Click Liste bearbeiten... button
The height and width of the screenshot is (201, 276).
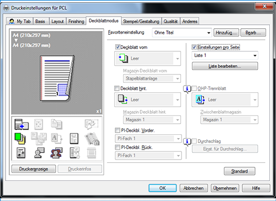(x=225, y=66)
